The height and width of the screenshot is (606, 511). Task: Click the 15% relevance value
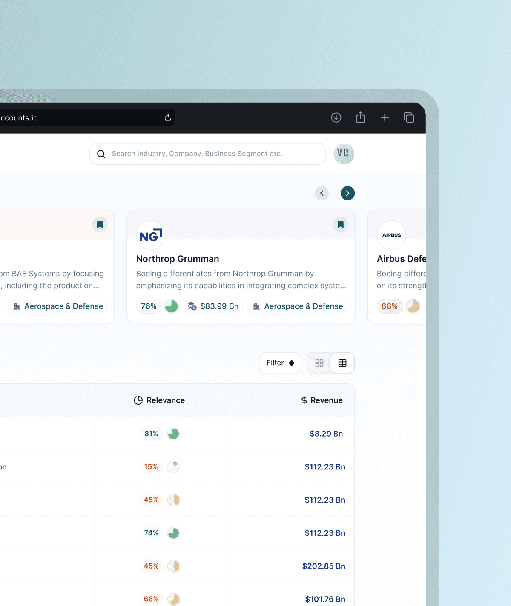pyautogui.click(x=151, y=467)
